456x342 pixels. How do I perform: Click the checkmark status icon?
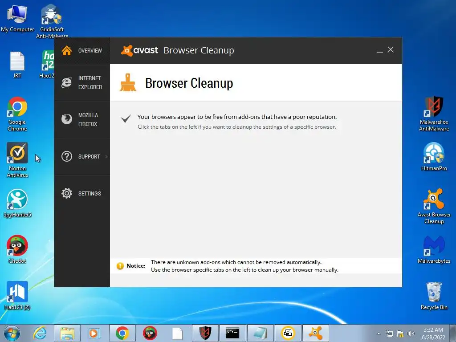click(126, 118)
